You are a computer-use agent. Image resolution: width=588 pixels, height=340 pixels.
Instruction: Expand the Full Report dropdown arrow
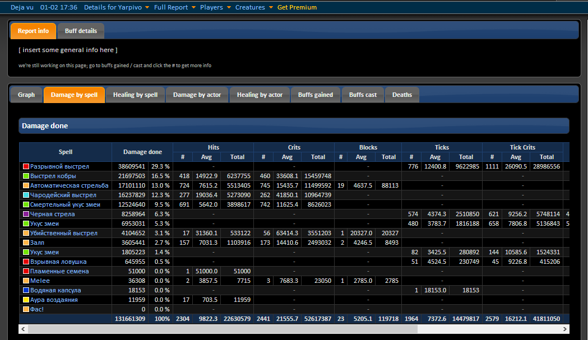(x=193, y=7)
